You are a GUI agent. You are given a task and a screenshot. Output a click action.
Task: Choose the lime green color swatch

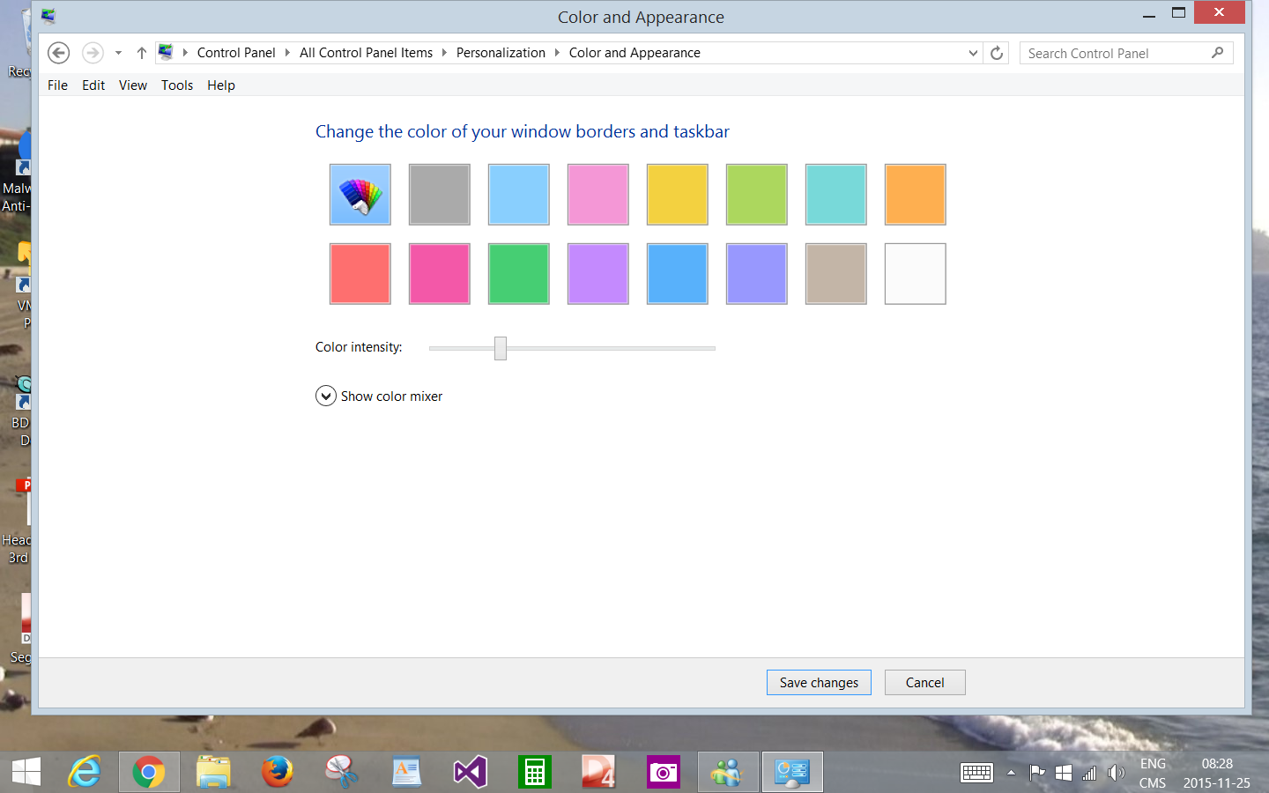(x=756, y=194)
